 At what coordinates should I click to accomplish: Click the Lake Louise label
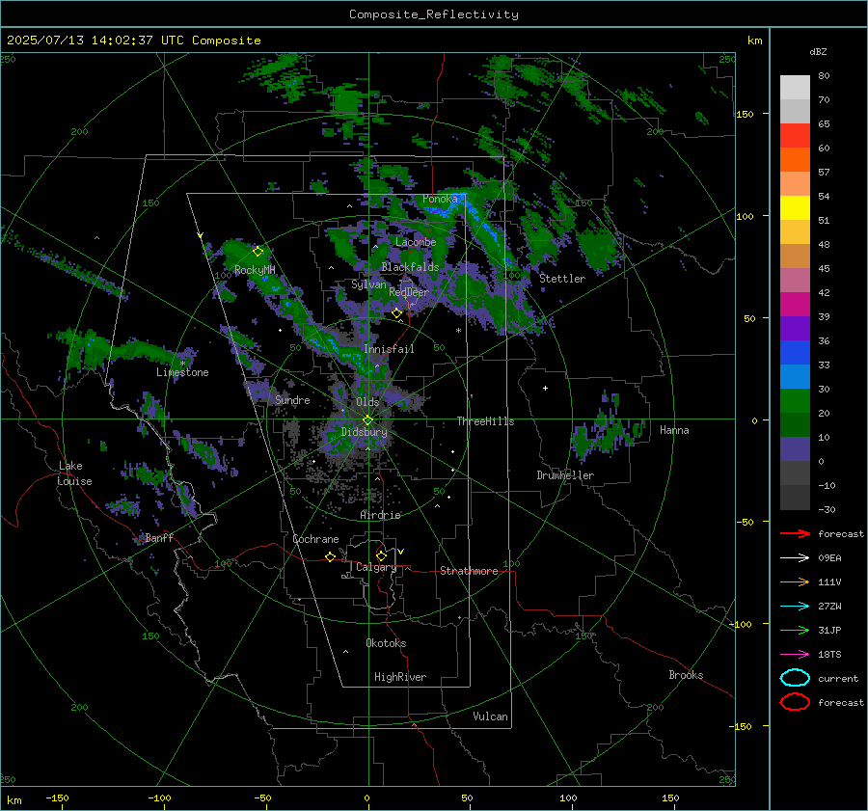click(74, 473)
